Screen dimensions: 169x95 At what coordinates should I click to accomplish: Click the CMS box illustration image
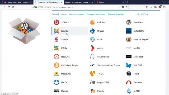24,31
